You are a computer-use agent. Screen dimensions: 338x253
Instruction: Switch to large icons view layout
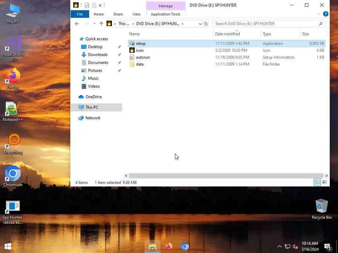(x=324, y=183)
